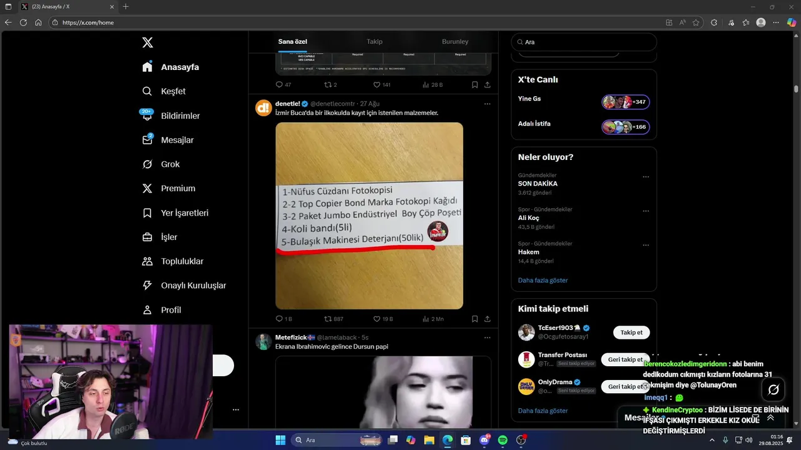Open Mesajlar in the left sidebar
The height and width of the screenshot is (450, 801).
point(168,140)
